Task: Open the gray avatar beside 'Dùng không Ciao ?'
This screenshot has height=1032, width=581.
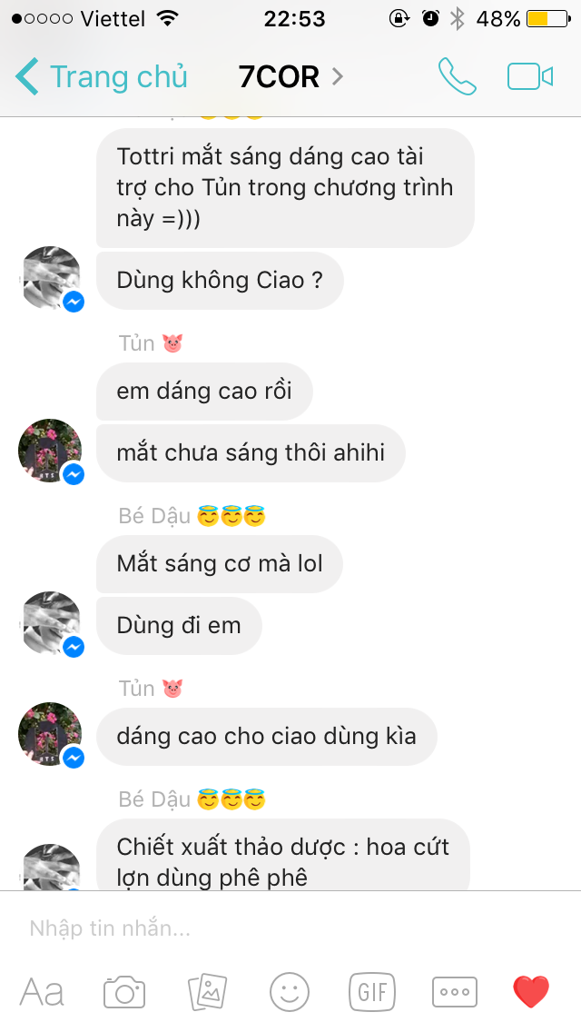Action: pos(52,278)
